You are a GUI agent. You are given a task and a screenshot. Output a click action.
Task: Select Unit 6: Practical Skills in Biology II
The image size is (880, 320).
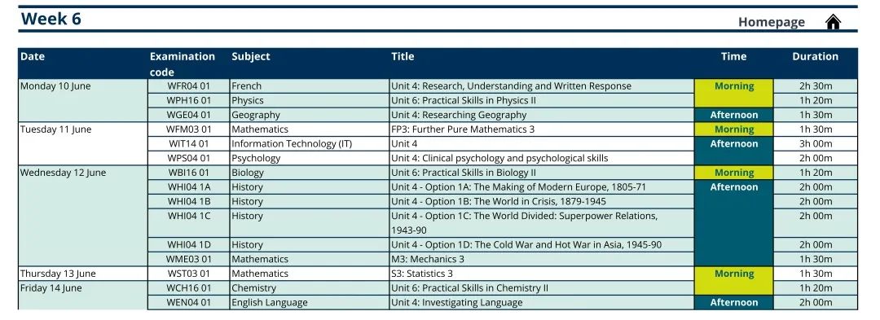[x=463, y=173]
